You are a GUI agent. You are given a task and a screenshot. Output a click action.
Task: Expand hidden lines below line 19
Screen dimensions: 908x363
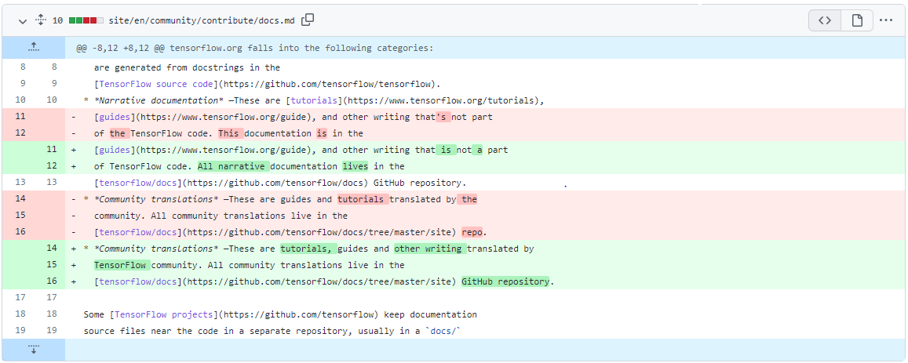[x=34, y=350]
